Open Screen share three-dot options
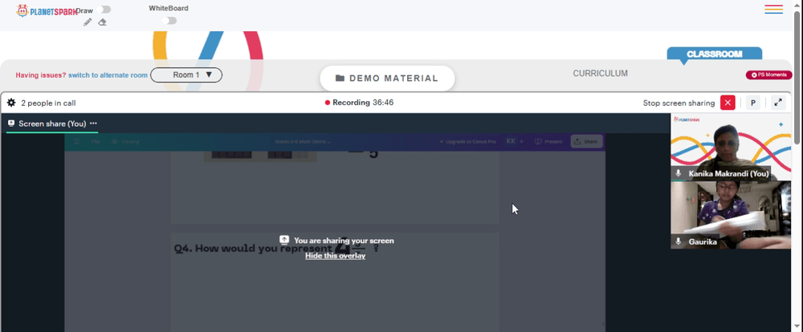 point(93,123)
